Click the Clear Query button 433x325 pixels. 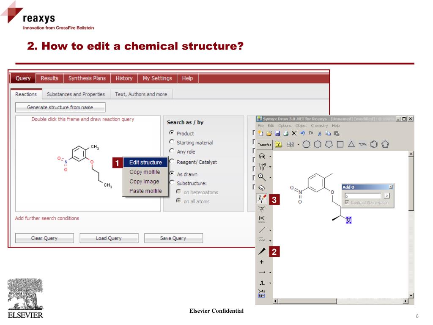(x=44, y=238)
